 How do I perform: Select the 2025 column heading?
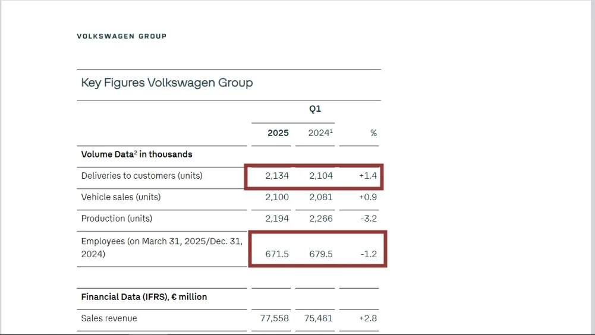(278, 133)
